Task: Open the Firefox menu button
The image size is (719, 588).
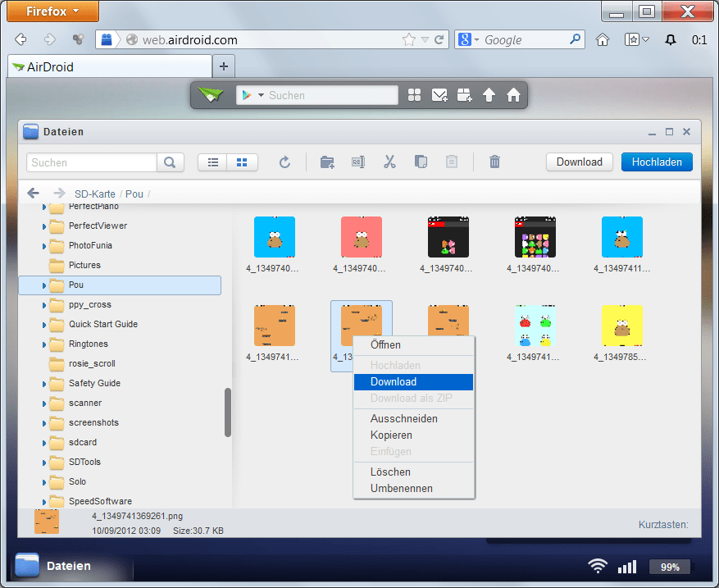Action: [52, 11]
